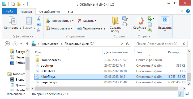
Task: Open the Файл menu tab
Action: tap(10, 12)
